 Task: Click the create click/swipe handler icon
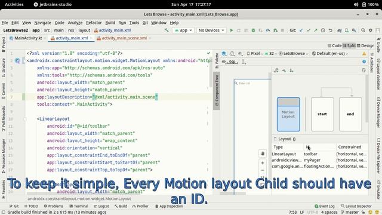pyautogui.click(x=291, y=70)
